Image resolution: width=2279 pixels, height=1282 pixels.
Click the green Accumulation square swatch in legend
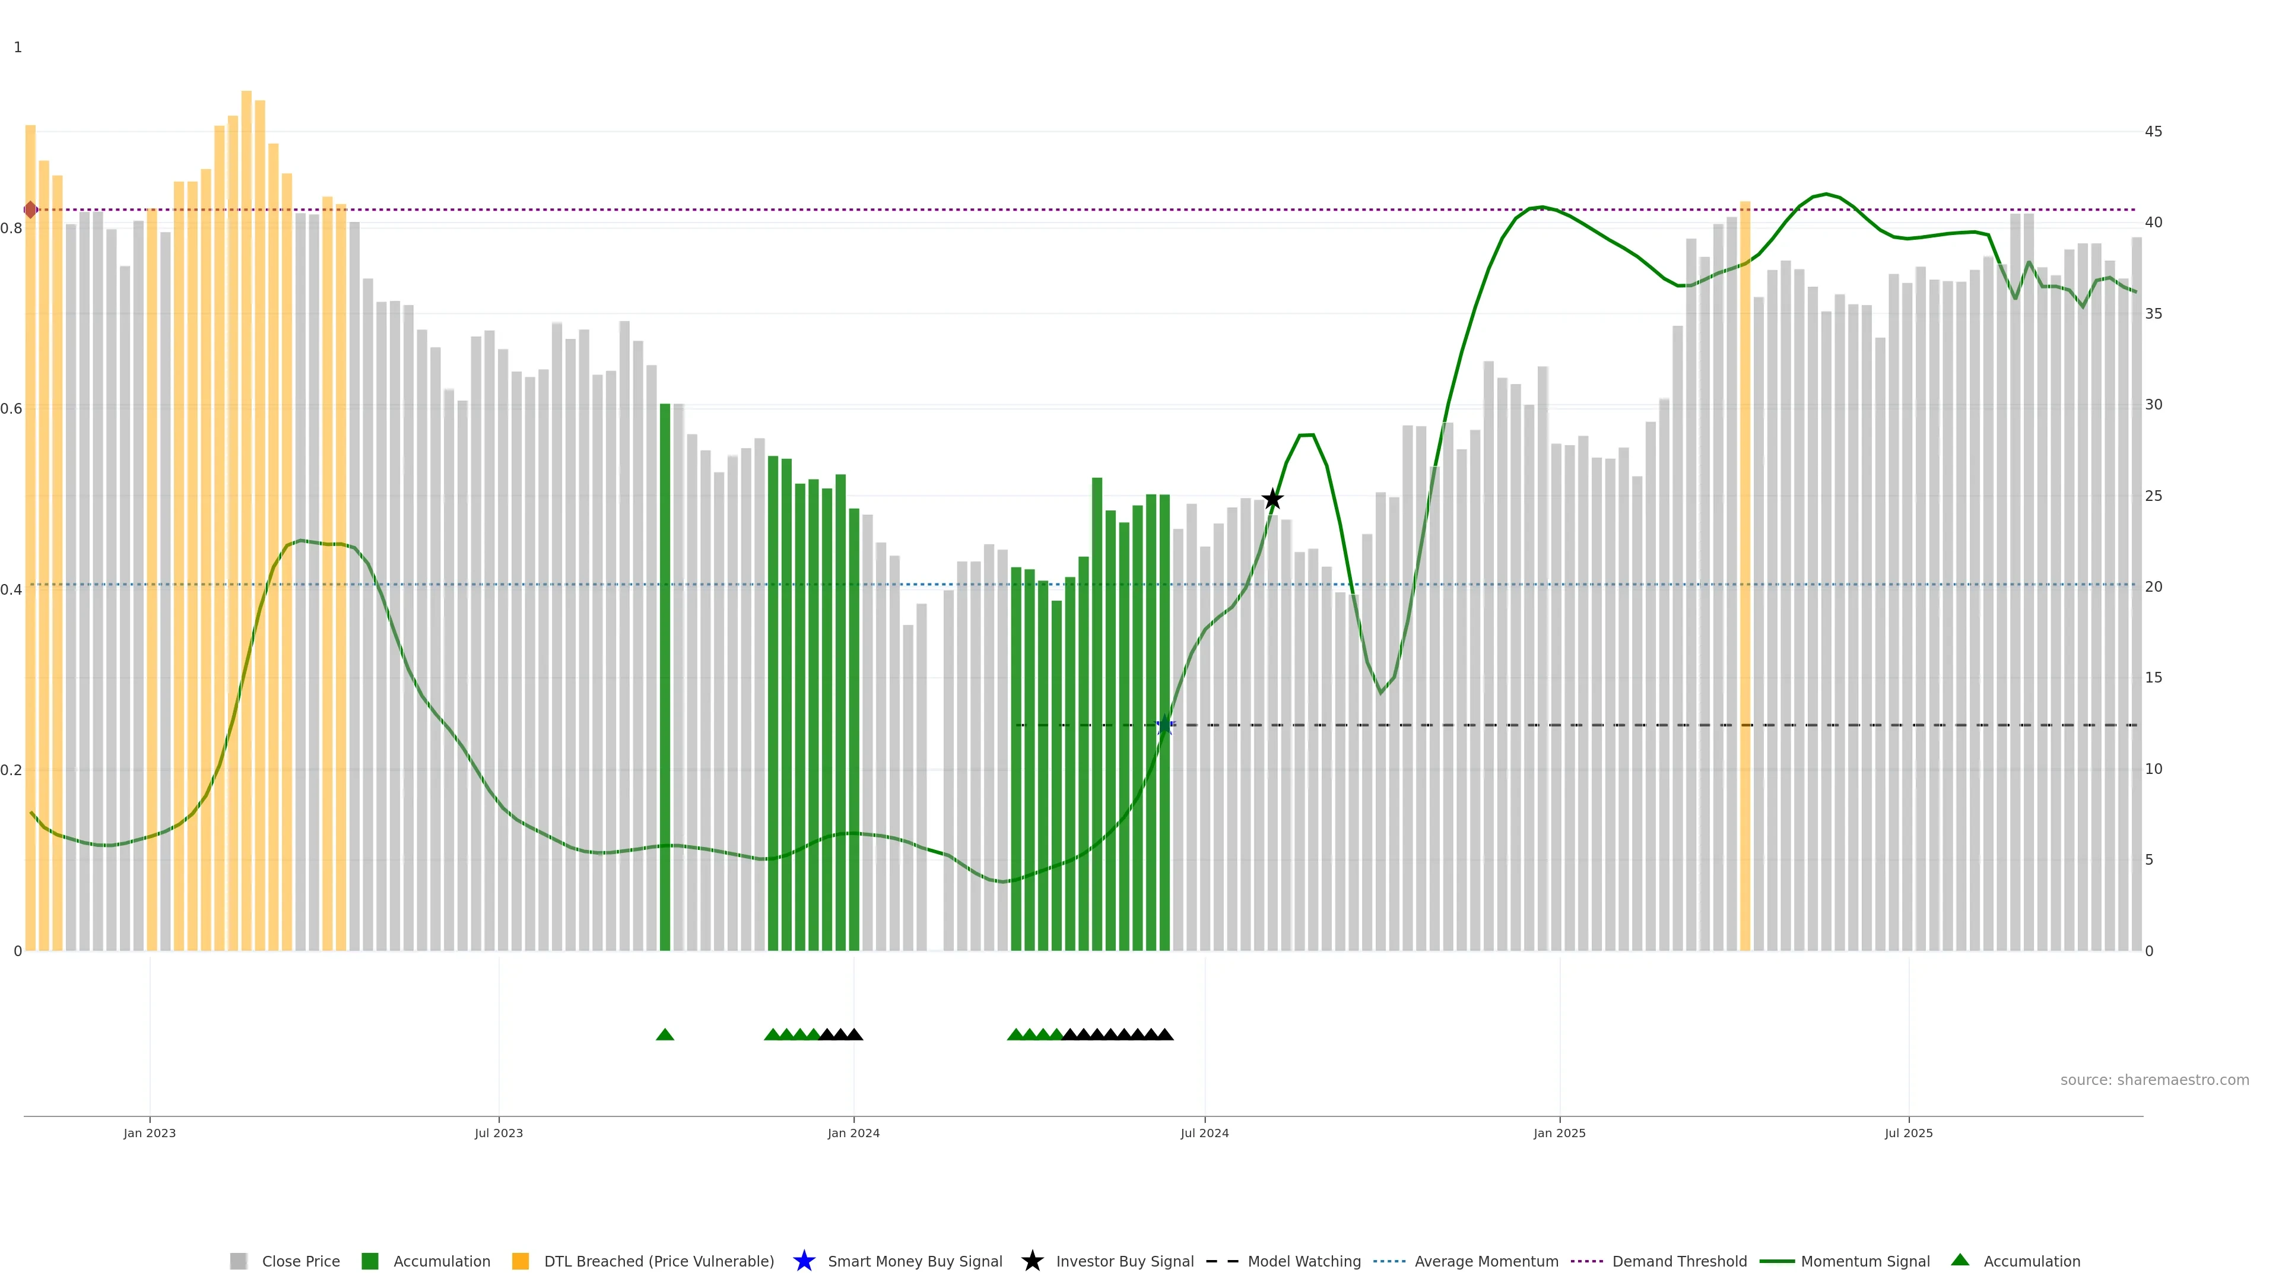(370, 1261)
